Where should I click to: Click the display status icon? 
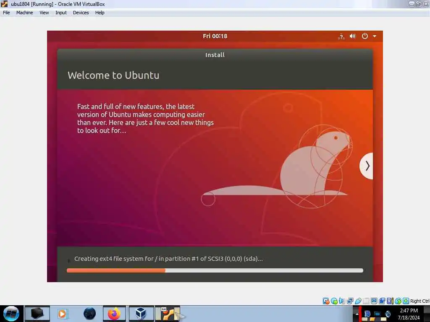tap(374, 301)
